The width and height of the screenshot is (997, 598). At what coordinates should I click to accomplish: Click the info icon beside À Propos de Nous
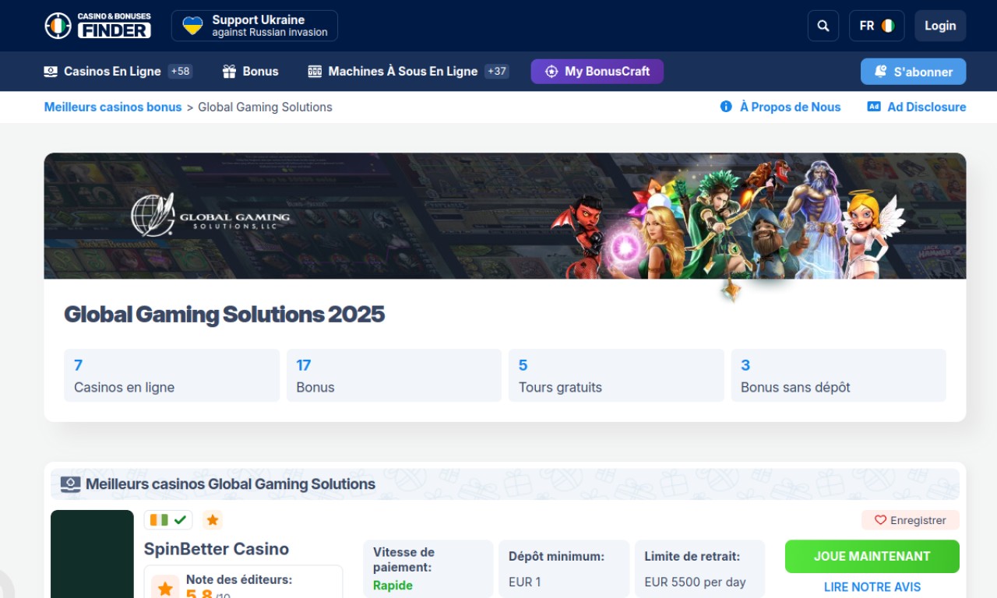coord(726,107)
